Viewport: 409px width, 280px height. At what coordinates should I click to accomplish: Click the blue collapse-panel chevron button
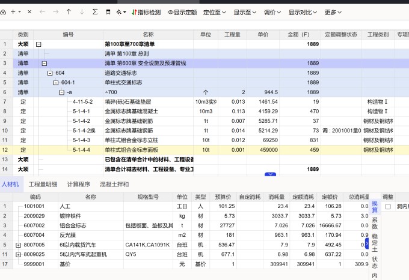pyautogui.click(x=270, y=174)
